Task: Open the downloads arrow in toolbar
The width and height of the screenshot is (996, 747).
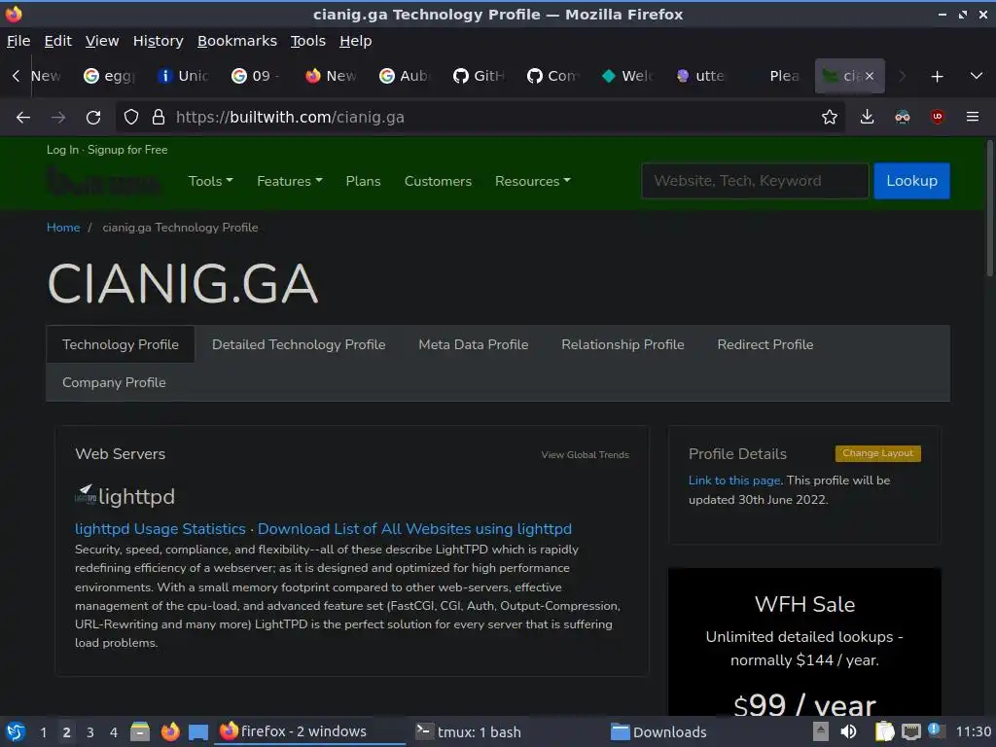Action: pyautogui.click(x=867, y=117)
